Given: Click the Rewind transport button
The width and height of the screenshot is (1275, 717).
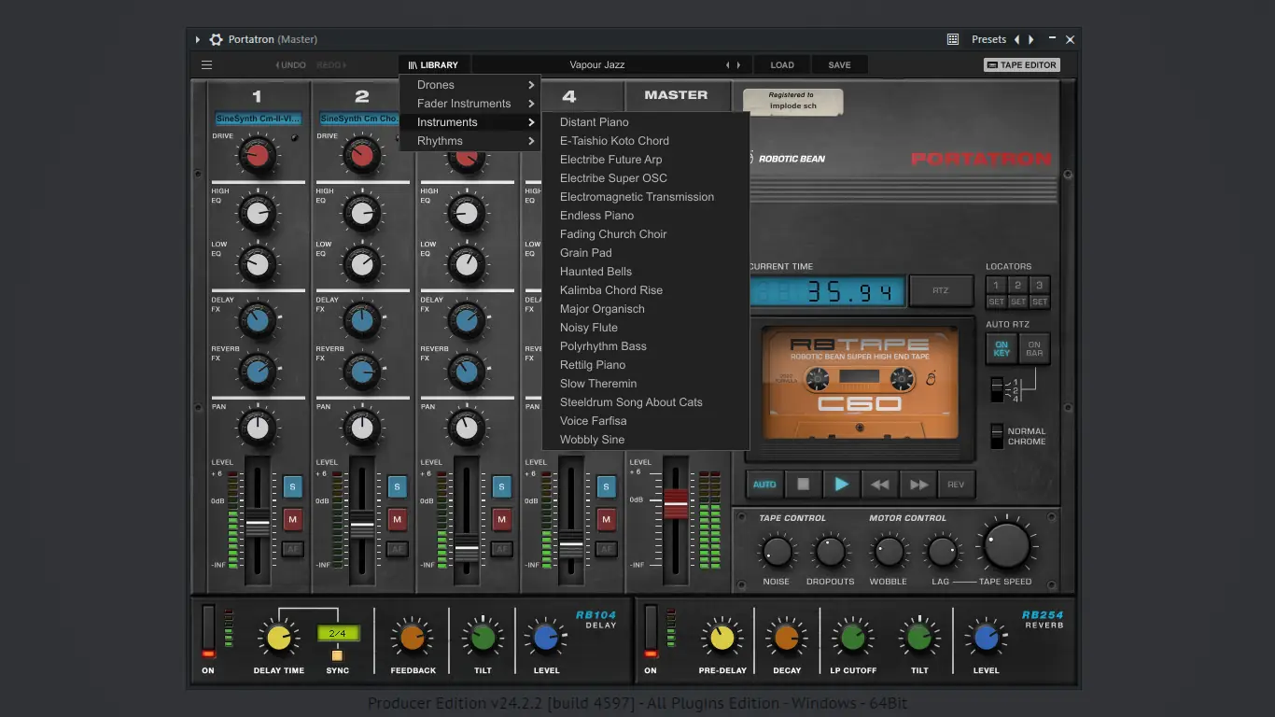Looking at the screenshot, I should [879, 485].
